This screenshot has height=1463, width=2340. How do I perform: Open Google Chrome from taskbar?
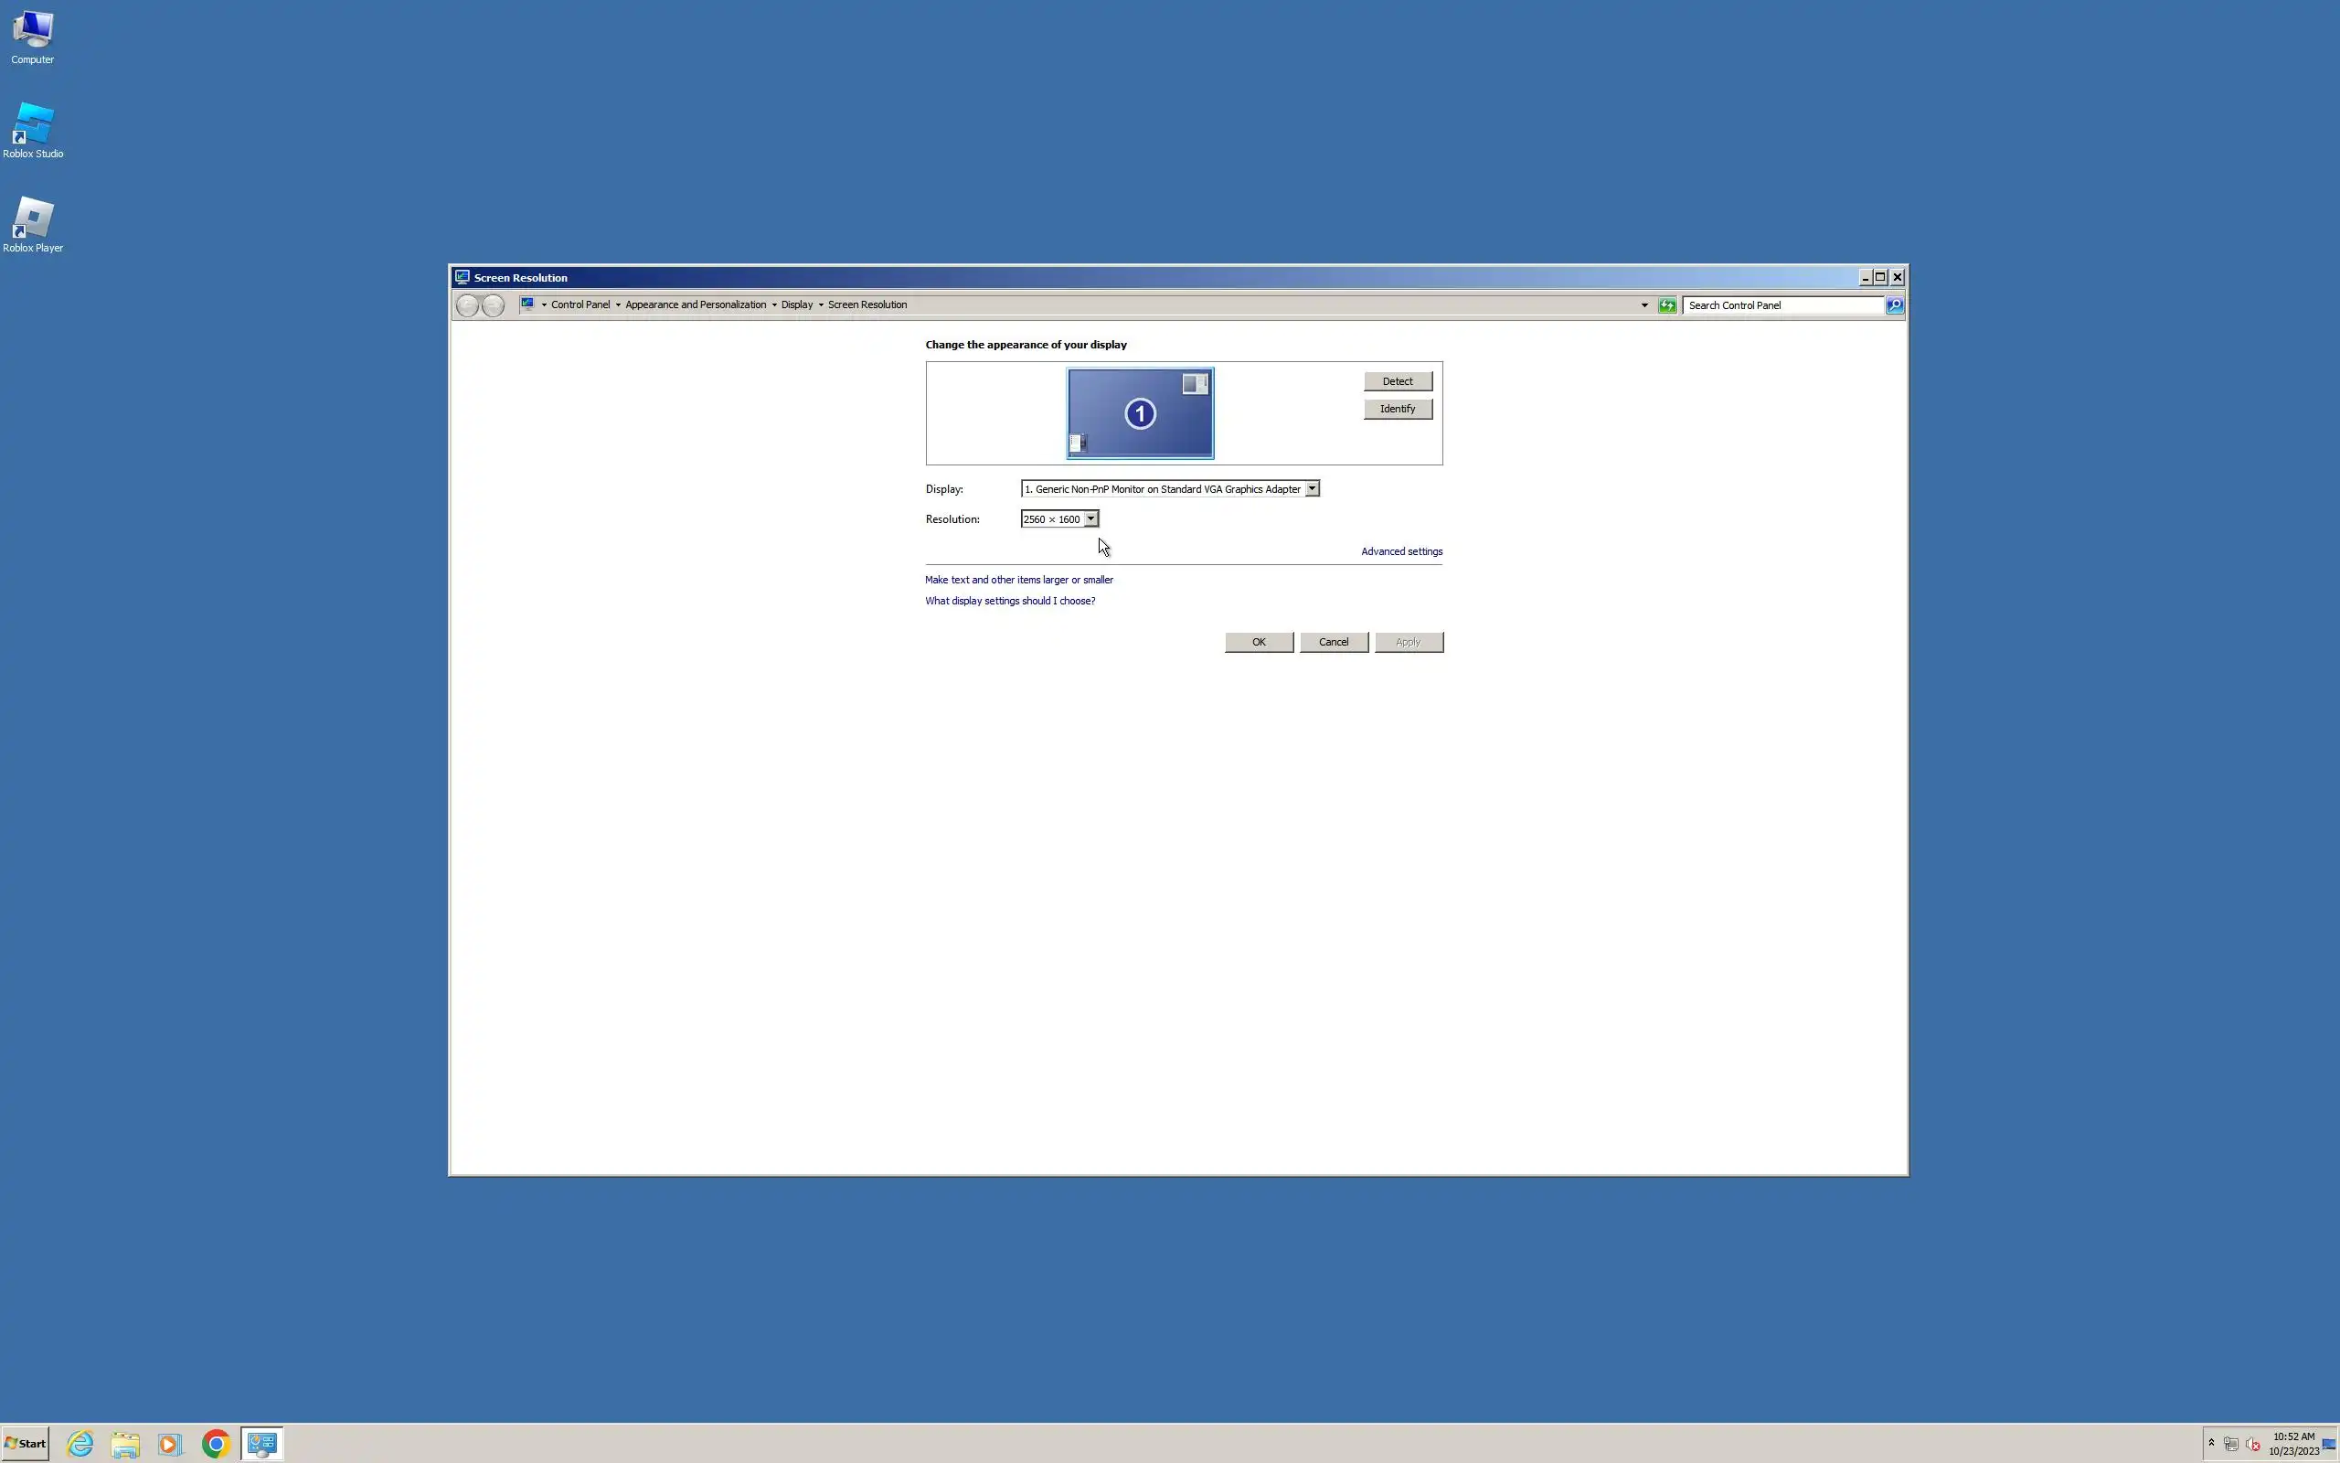tap(216, 1444)
